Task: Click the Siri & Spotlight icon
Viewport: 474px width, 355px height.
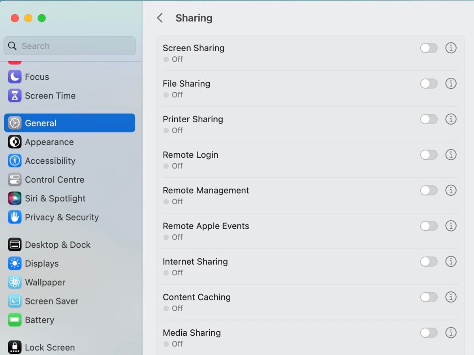Action: point(15,198)
